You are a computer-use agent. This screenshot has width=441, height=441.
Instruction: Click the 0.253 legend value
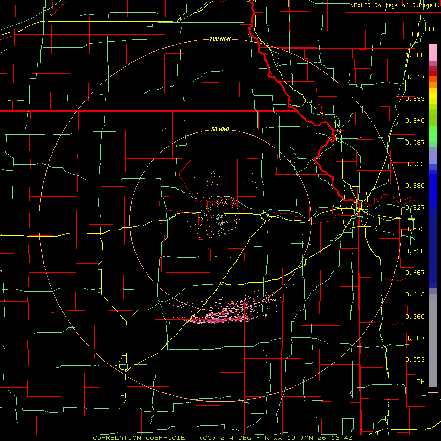[415, 360]
